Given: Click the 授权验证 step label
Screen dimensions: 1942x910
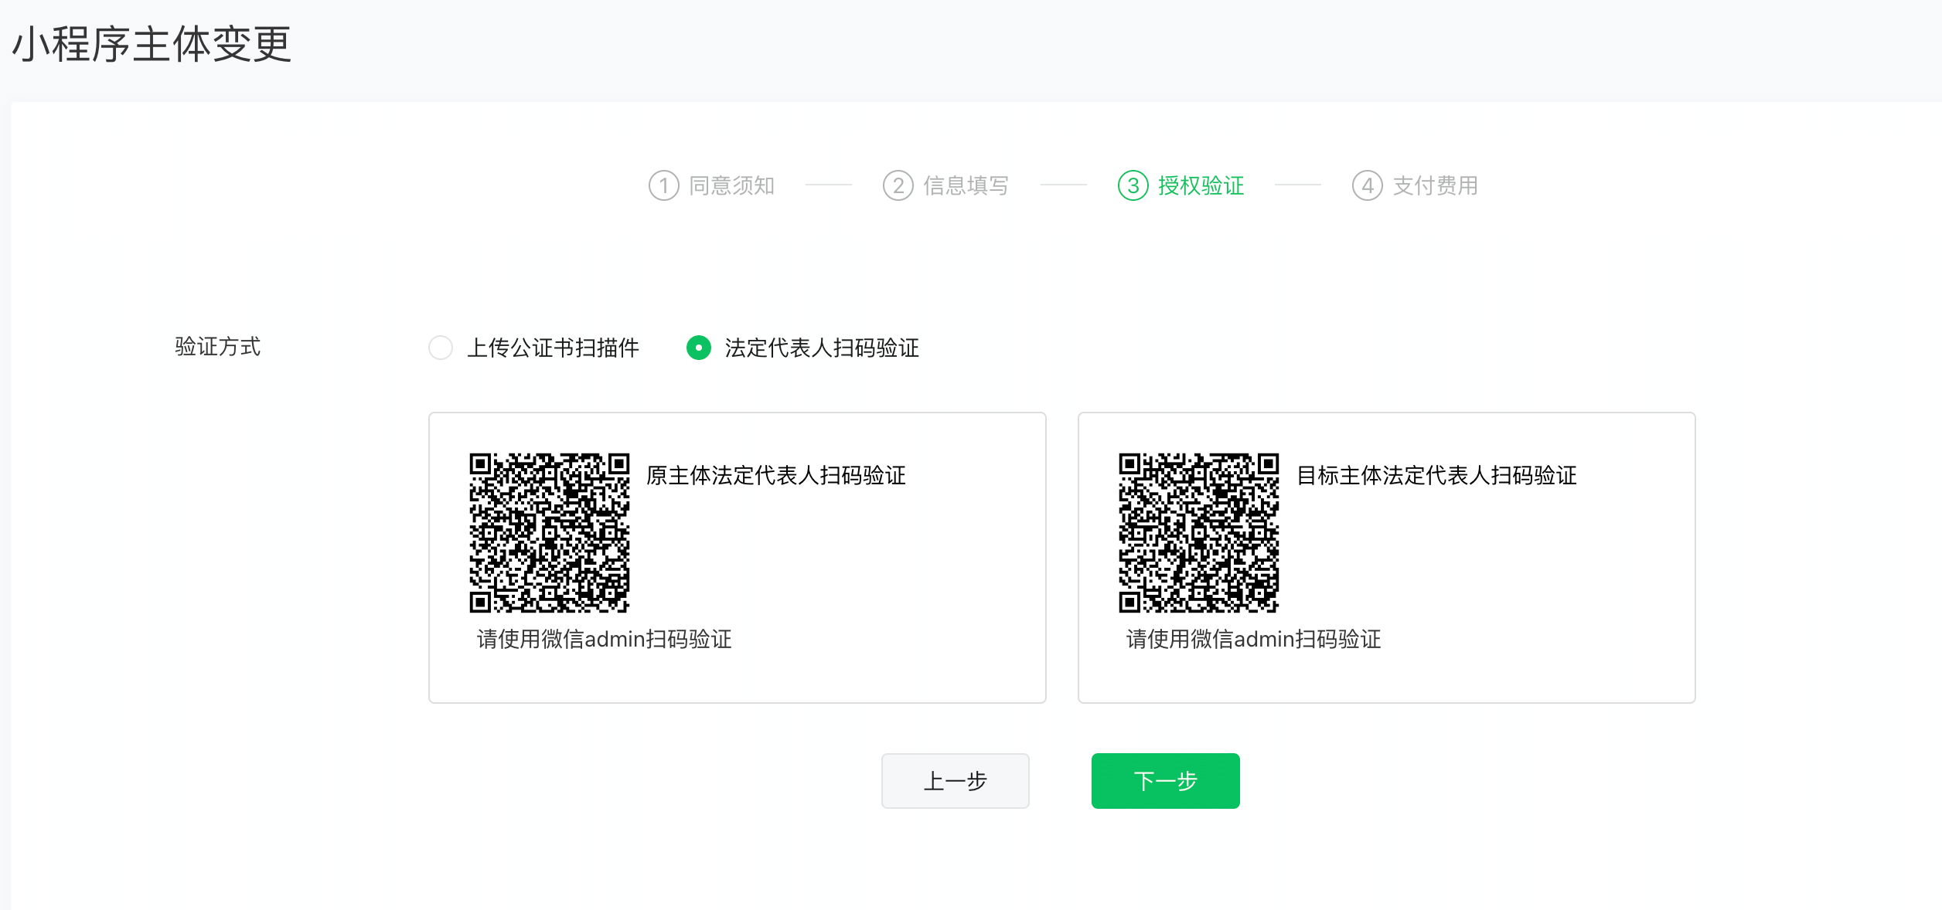Looking at the screenshot, I should 1201,185.
